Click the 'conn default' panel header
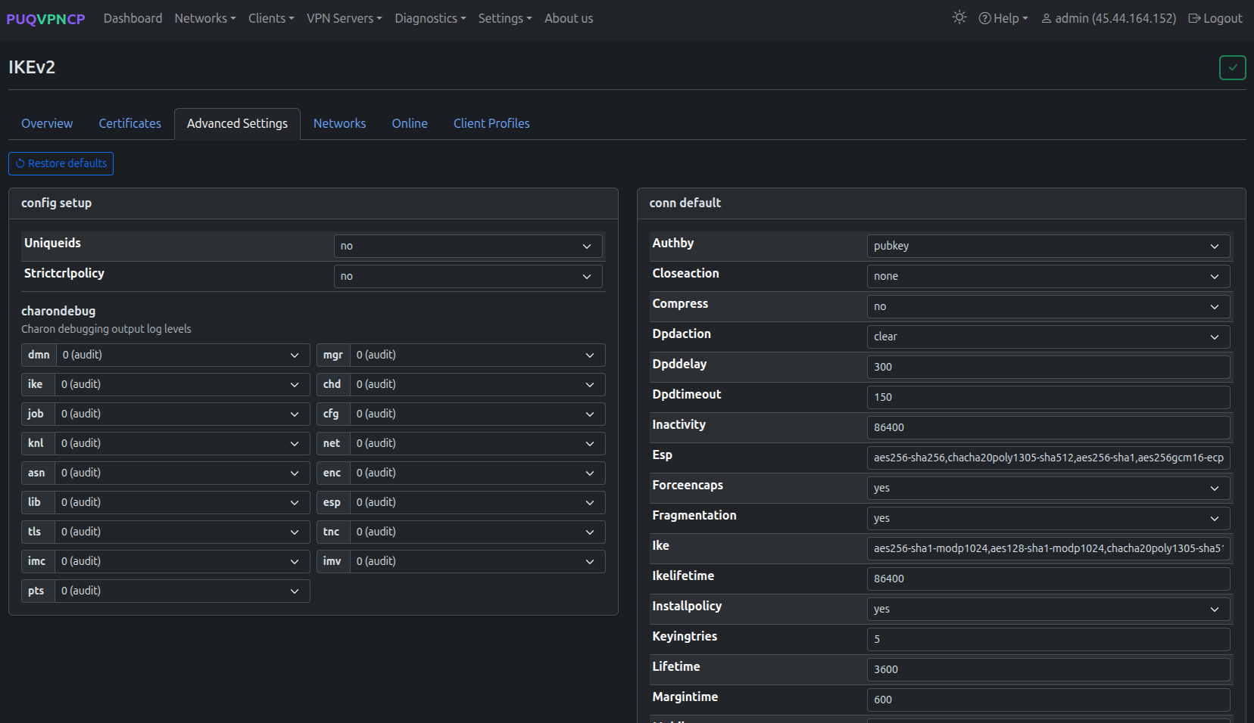Screen dimensions: 1254x723 [x=941, y=203]
